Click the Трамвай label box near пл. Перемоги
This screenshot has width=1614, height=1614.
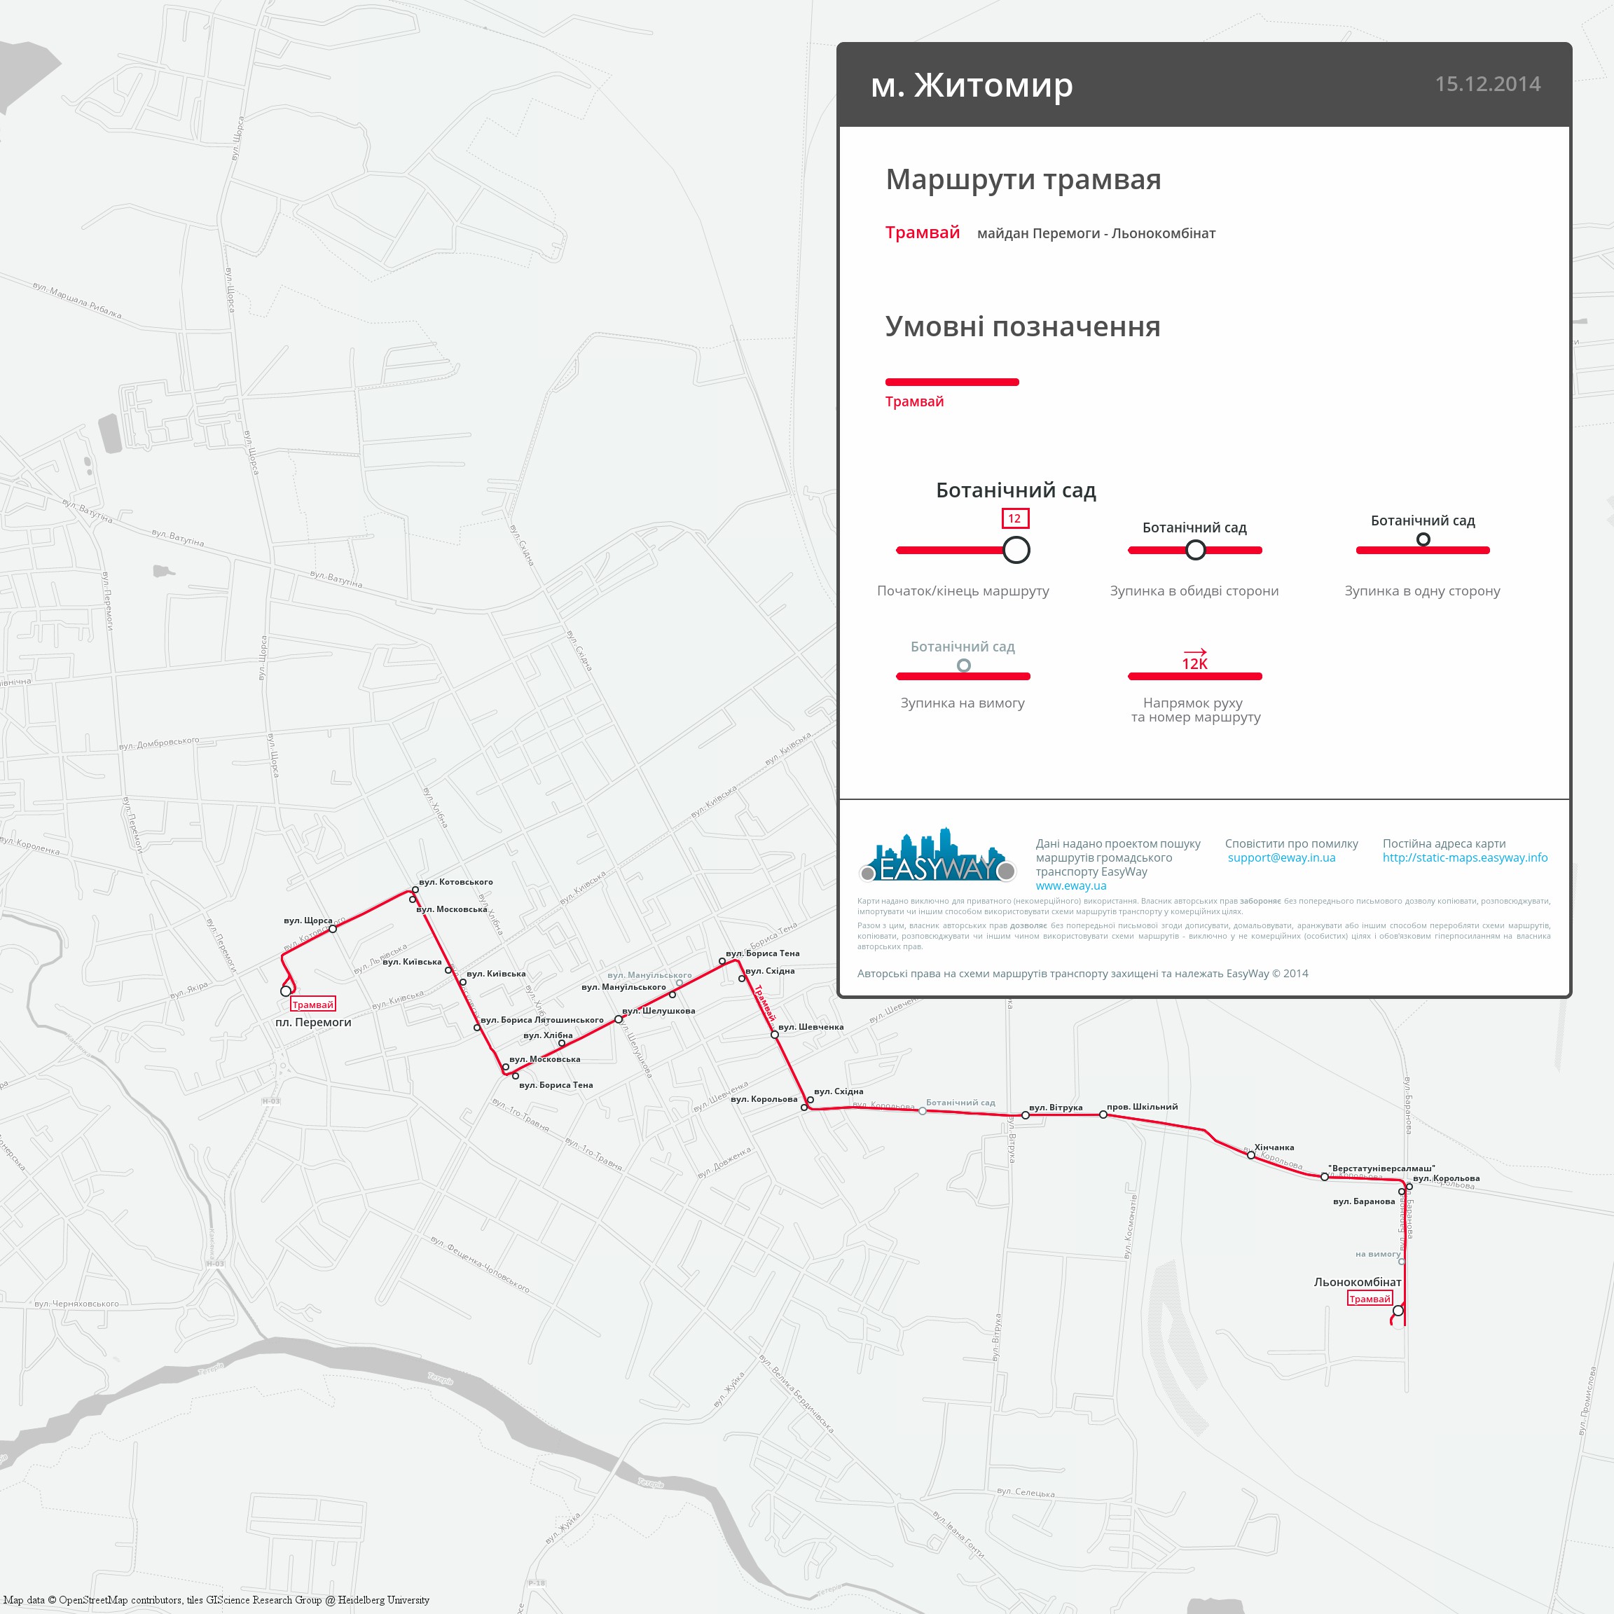point(312,1004)
